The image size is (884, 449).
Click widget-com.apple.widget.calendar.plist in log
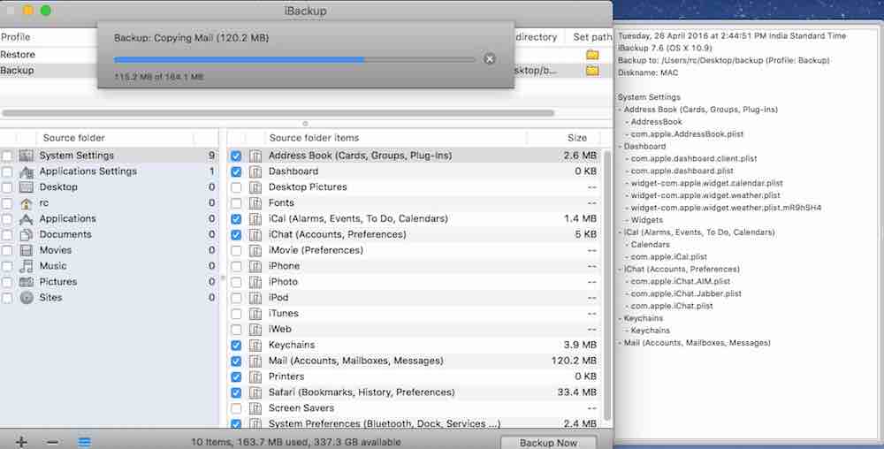pyautogui.click(x=706, y=183)
